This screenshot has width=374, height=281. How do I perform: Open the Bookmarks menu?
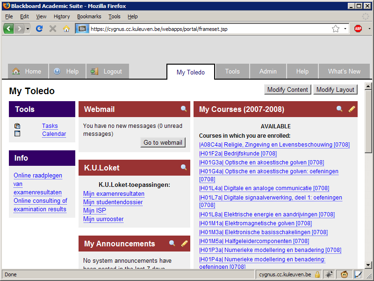[x=89, y=16]
